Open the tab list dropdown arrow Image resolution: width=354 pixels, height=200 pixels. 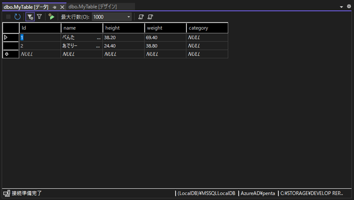pyautogui.click(x=341, y=7)
